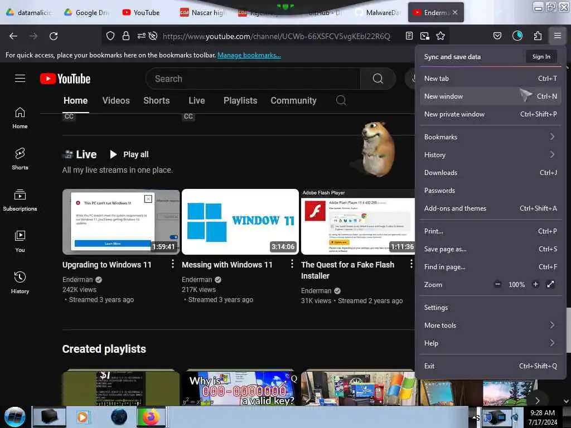The image size is (571, 428).
Task: Open the tracking protection shield icon
Action: tap(110, 36)
